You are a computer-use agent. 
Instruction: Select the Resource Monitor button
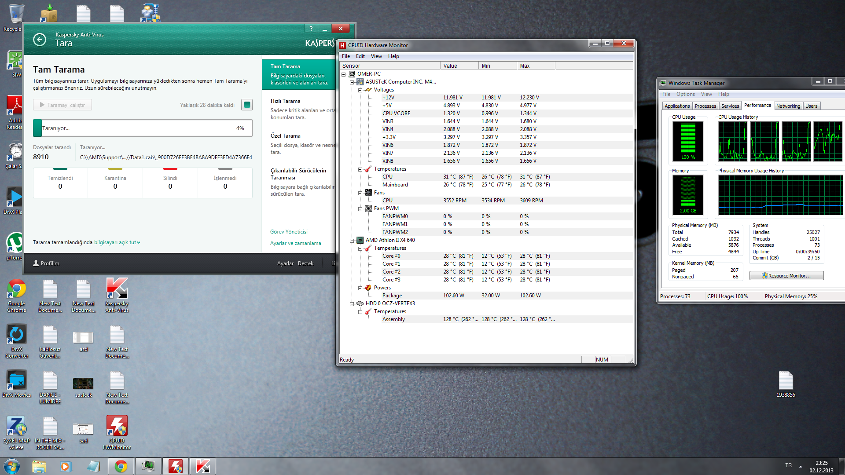(x=787, y=275)
